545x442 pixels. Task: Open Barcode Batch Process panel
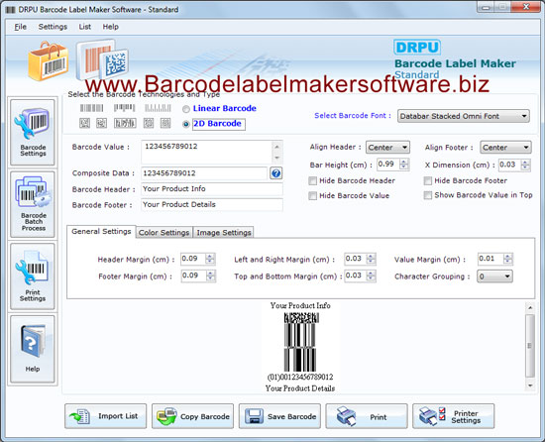[x=33, y=204]
